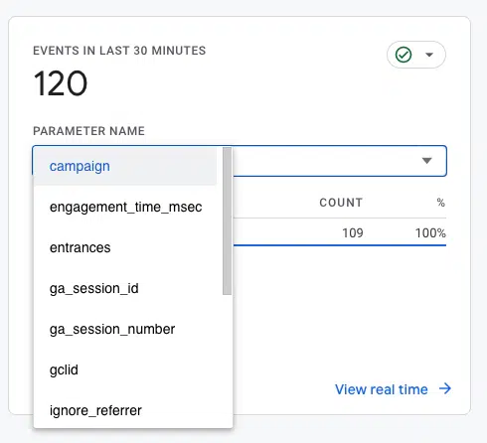Click the % column header

pos(440,203)
